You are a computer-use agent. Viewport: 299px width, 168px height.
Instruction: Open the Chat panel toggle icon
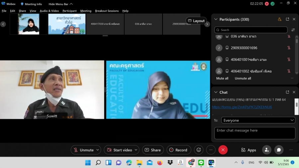tap(279, 150)
